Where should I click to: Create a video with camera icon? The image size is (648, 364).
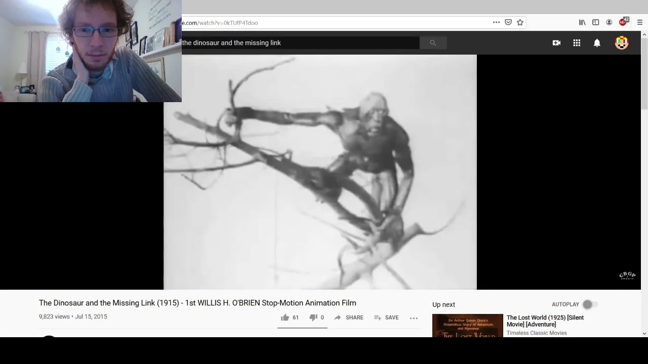[556, 43]
